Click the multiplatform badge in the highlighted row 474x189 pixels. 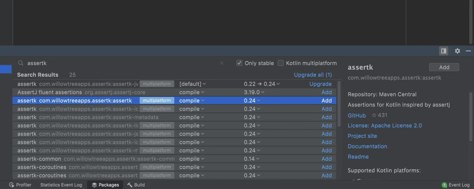(157, 100)
